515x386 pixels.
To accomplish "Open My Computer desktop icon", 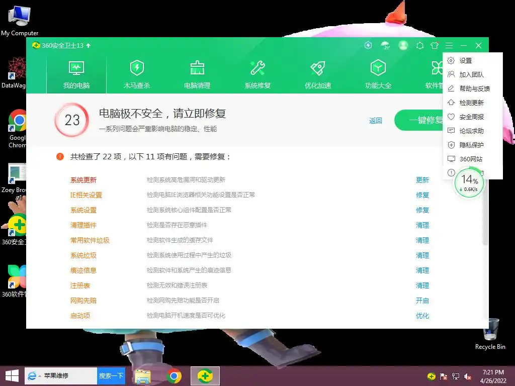I will 20,21.
